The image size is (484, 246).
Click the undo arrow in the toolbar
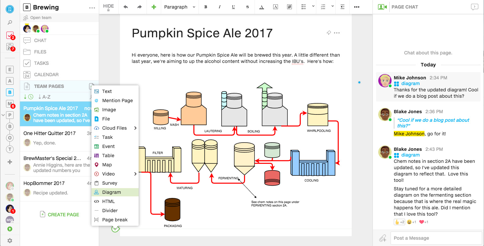pyautogui.click(x=126, y=7)
